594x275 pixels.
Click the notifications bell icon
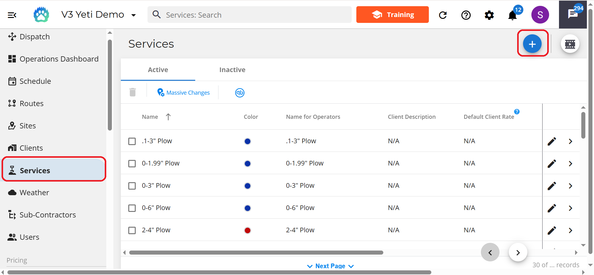click(513, 15)
